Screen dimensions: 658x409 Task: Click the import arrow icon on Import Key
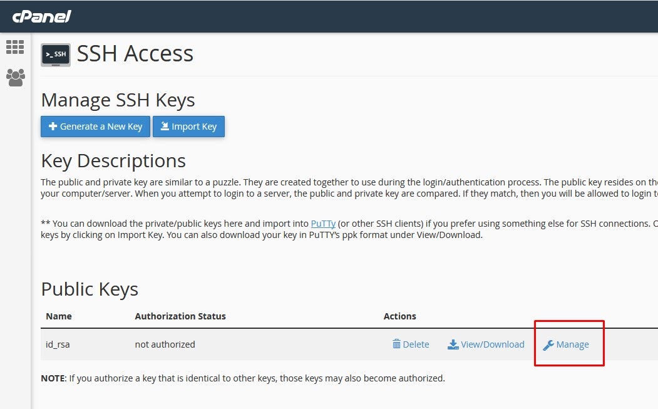click(165, 126)
